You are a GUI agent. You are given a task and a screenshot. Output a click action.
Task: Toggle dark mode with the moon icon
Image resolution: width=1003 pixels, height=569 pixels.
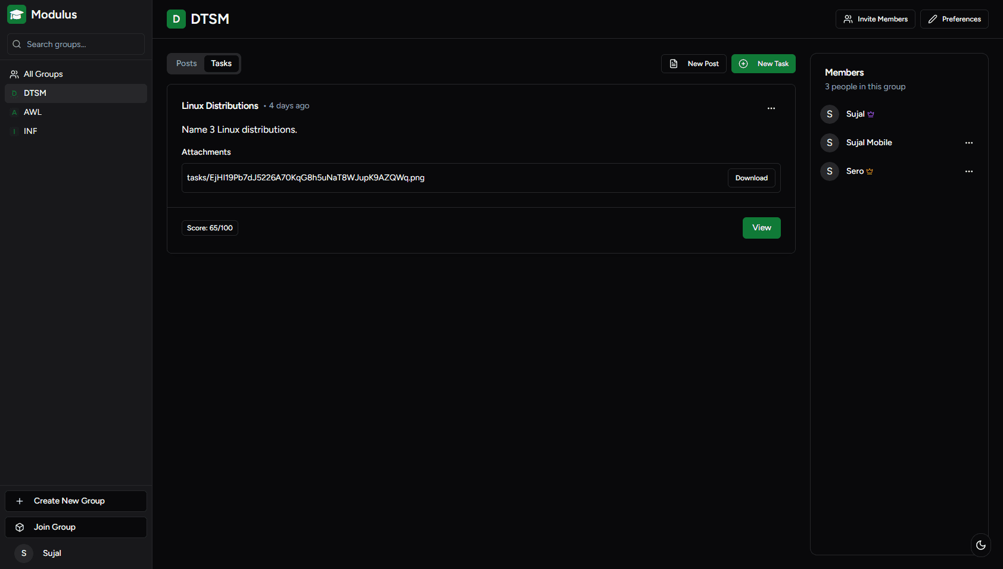point(980,545)
